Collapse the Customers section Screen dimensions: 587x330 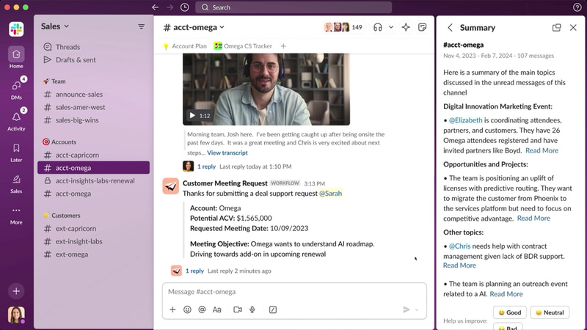click(62, 215)
